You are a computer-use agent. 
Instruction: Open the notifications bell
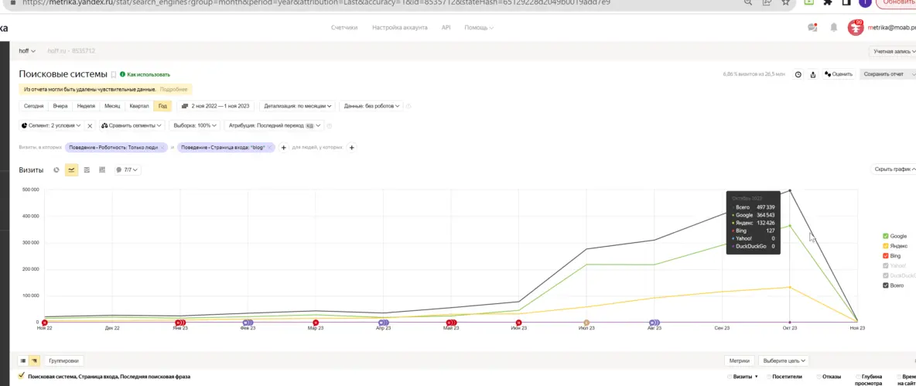point(834,28)
